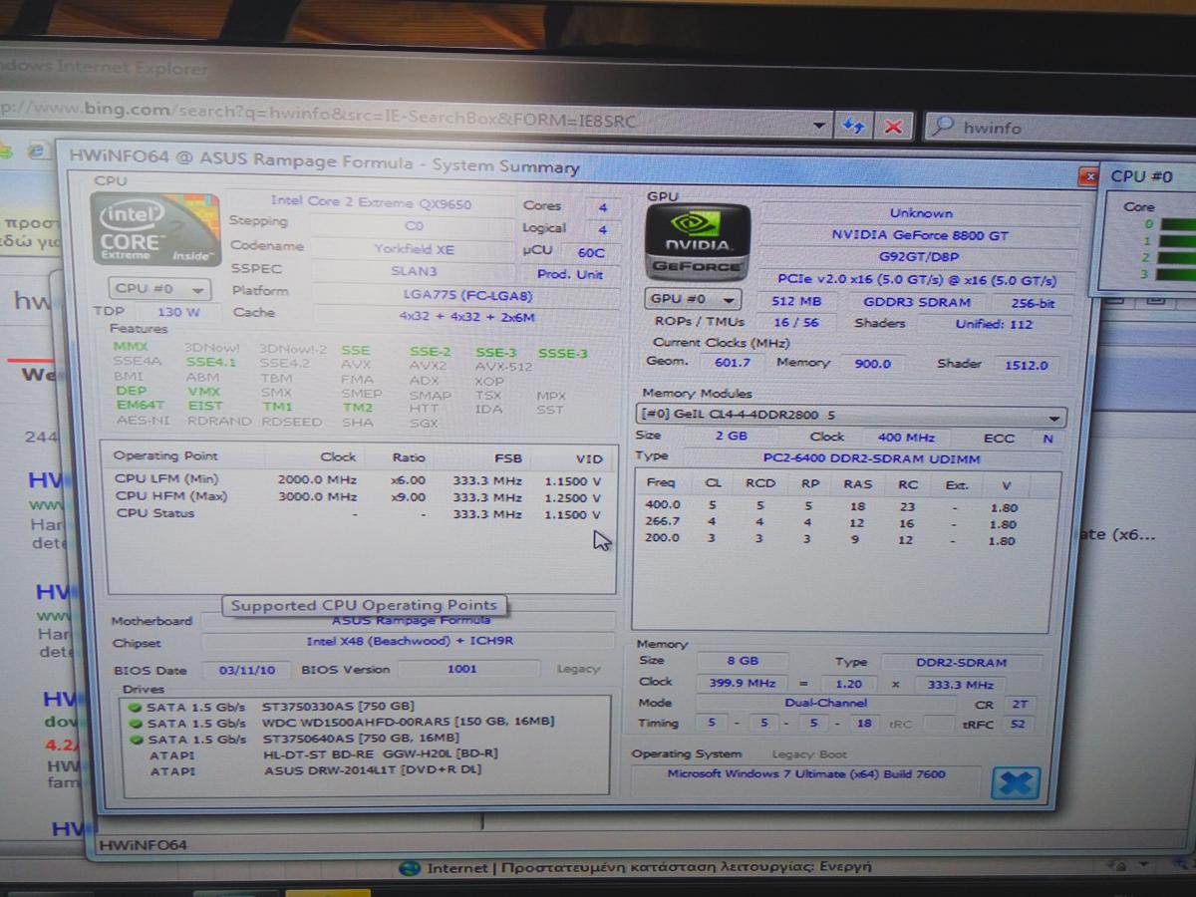This screenshot has width=1196, height=897.
Task: Click the FSB column header
Action: 508,458
